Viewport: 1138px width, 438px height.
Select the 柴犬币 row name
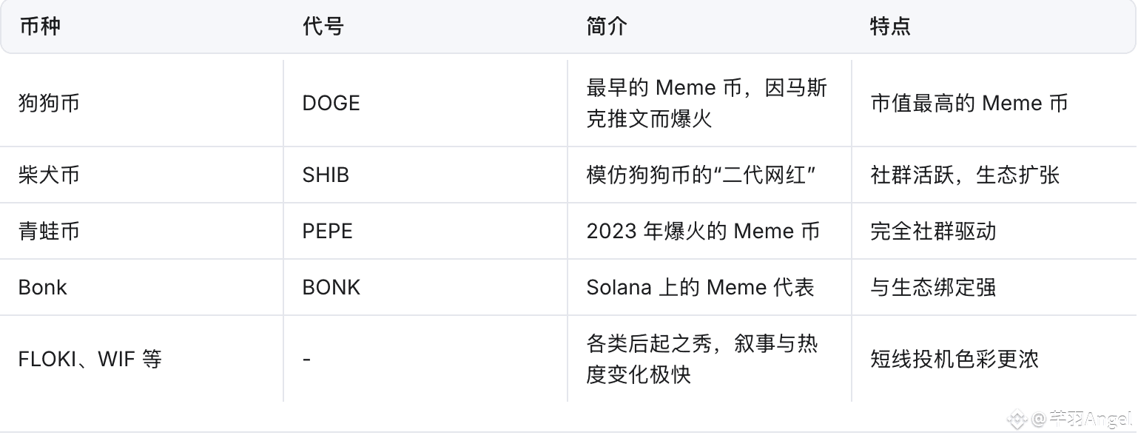(49, 175)
